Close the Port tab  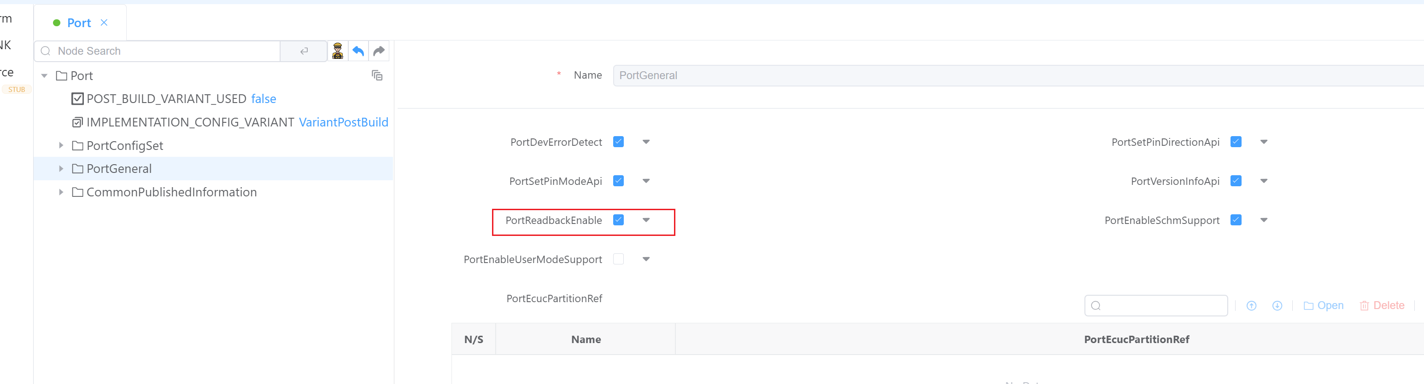tap(104, 23)
